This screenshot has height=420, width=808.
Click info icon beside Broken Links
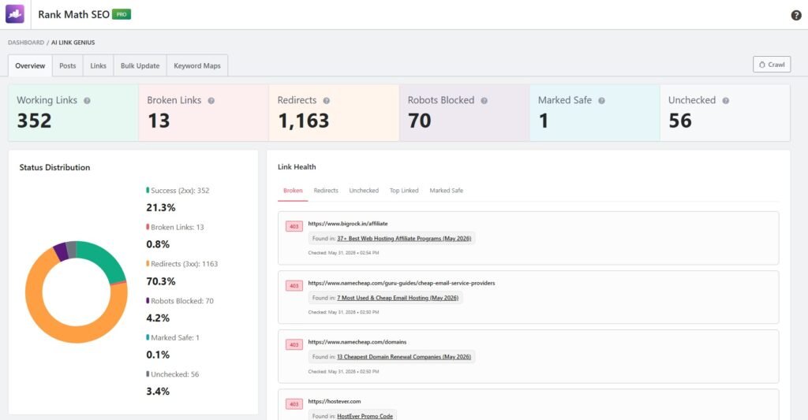(211, 101)
